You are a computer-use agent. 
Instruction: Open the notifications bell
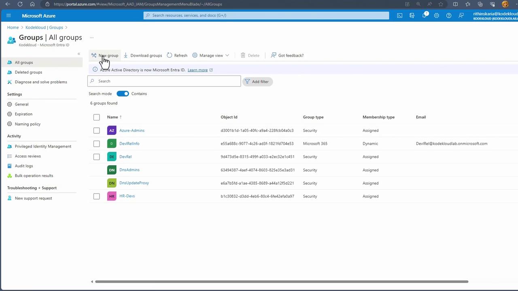[425, 15]
